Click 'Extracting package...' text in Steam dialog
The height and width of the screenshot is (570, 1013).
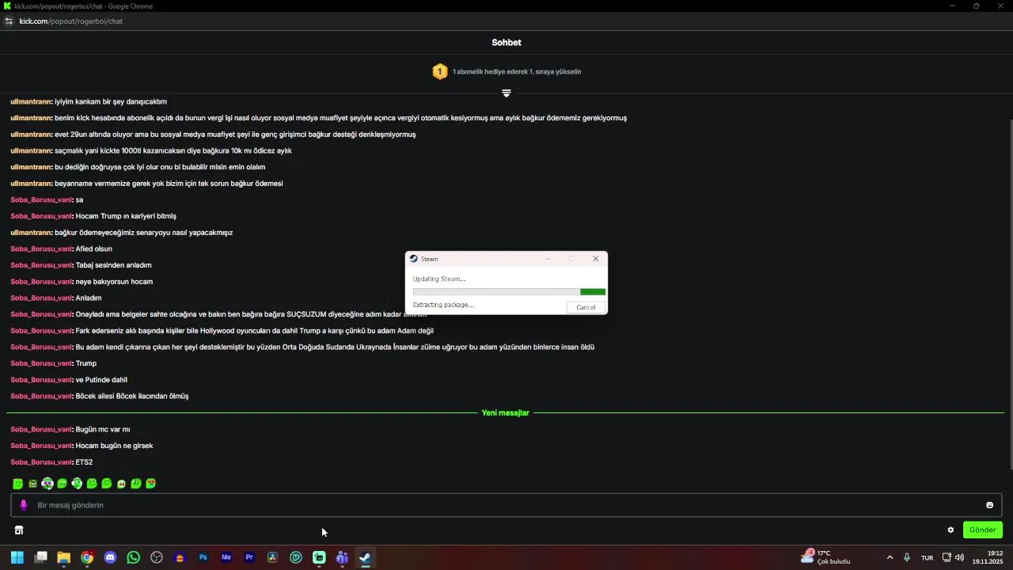pos(443,305)
